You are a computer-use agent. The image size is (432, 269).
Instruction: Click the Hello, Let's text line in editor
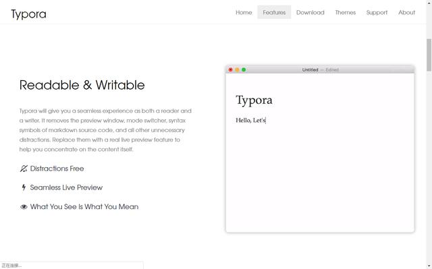click(250, 120)
